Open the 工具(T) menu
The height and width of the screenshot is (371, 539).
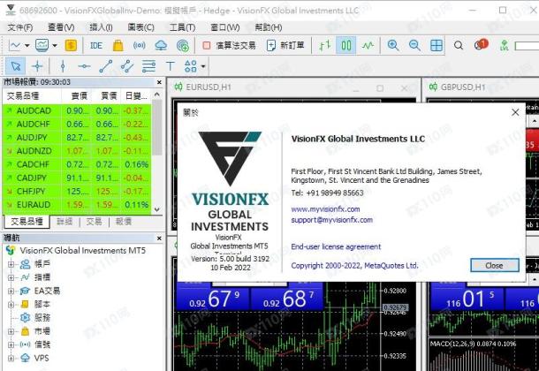coord(182,27)
